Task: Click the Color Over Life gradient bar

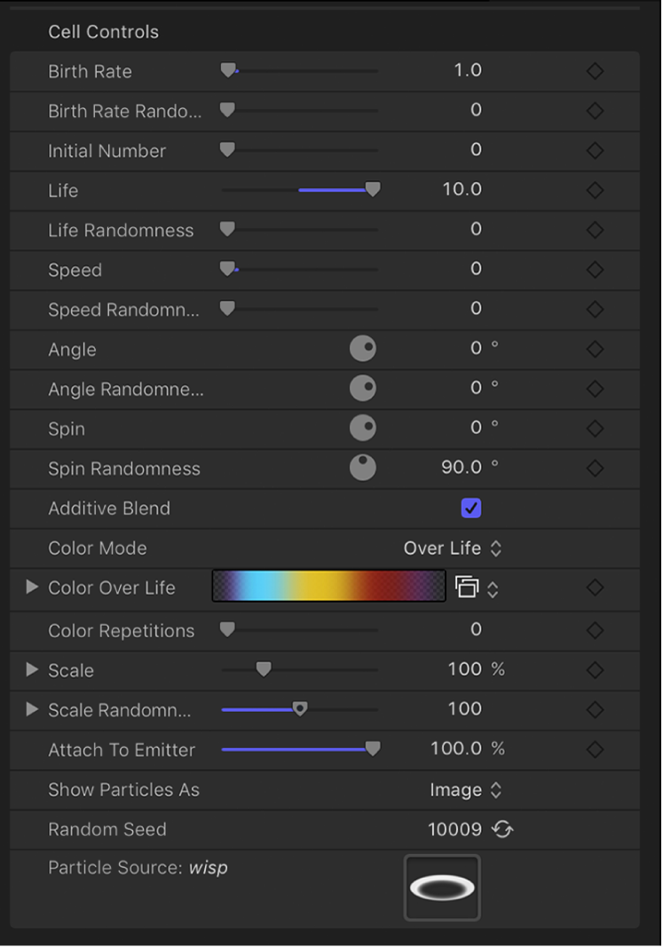Action: tap(328, 587)
